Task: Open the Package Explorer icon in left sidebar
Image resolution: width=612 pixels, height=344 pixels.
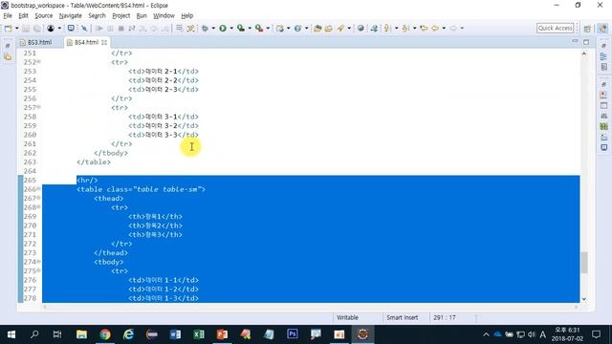Action: (x=8, y=57)
